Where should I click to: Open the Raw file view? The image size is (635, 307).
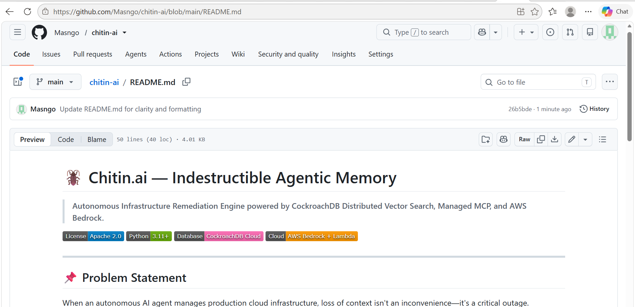[524, 139]
